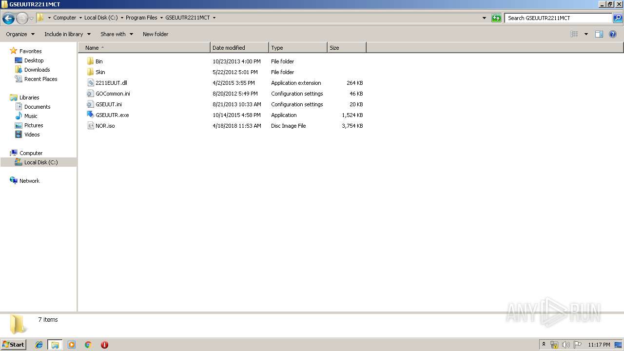The width and height of the screenshot is (624, 351).
Task: Show hidden tray icons arrow
Action: click(x=544, y=345)
